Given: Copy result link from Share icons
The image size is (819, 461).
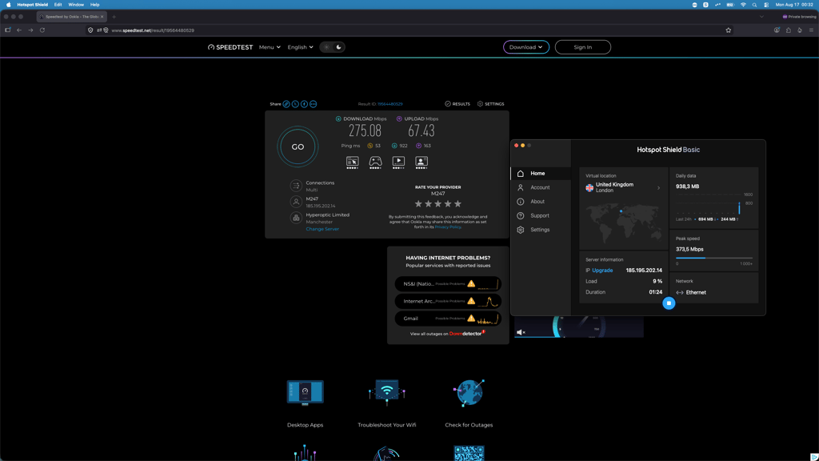Looking at the screenshot, I should [x=286, y=104].
